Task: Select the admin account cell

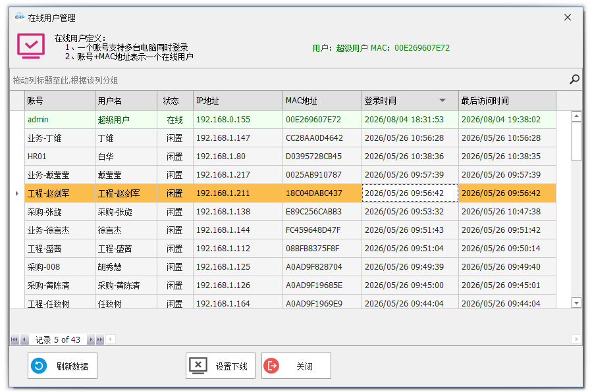Action: pyautogui.click(x=60, y=120)
